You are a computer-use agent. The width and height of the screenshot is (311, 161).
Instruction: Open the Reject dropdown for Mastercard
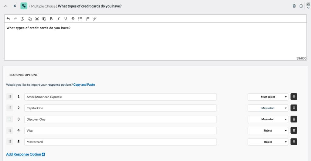pyautogui.click(x=268, y=142)
